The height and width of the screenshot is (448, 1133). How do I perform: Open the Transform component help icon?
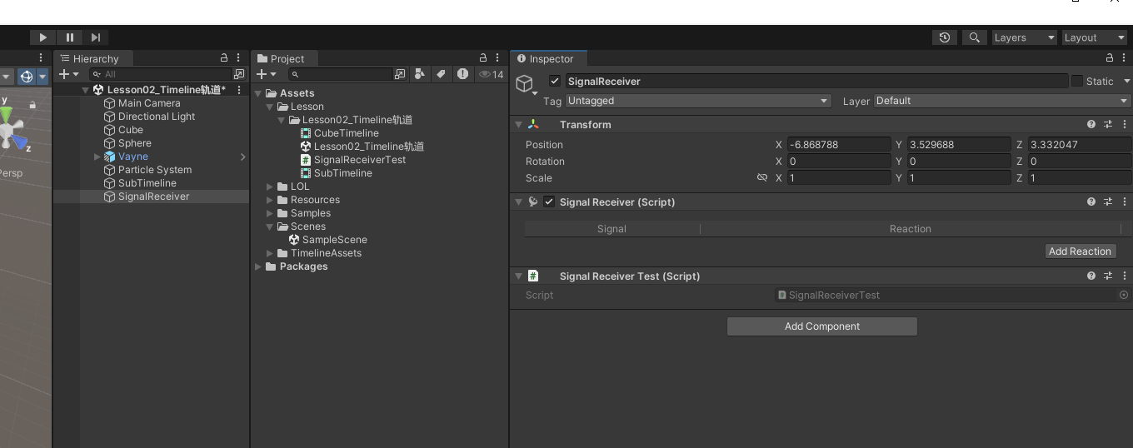1091,124
